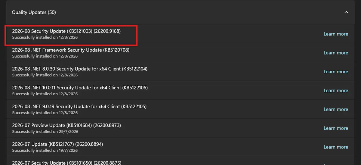Click install date under KB5122104 update

click(45, 75)
